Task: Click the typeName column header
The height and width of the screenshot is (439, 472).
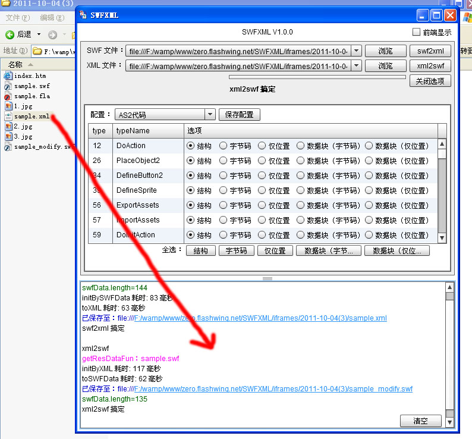Action: click(x=148, y=131)
